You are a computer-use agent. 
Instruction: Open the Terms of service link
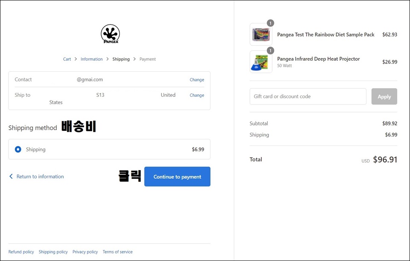(x=118, y=252)
